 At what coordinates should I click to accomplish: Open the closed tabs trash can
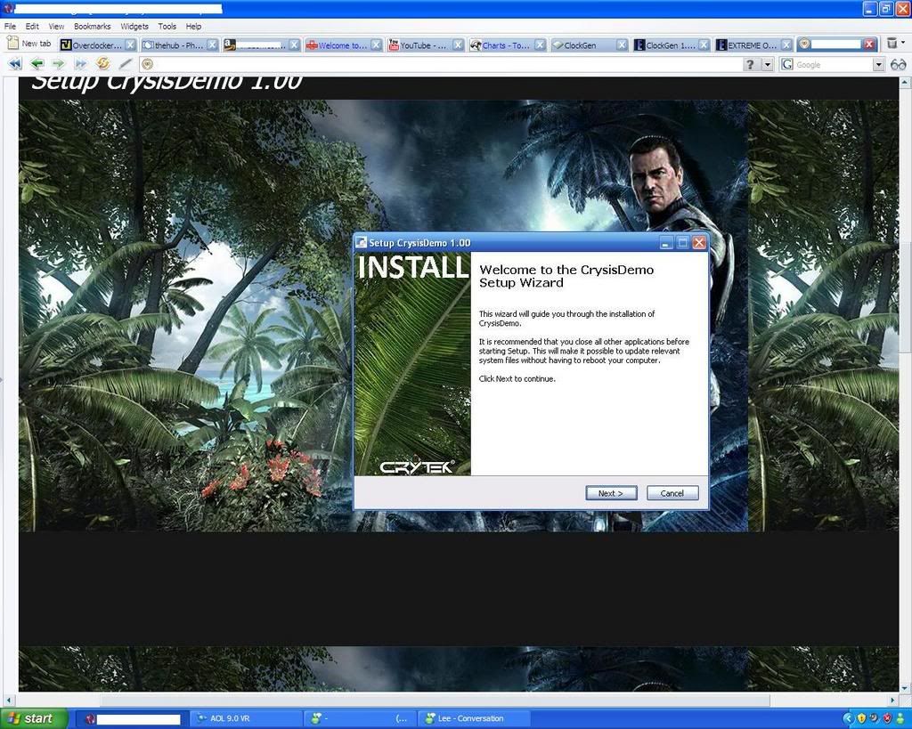(892, 43)
